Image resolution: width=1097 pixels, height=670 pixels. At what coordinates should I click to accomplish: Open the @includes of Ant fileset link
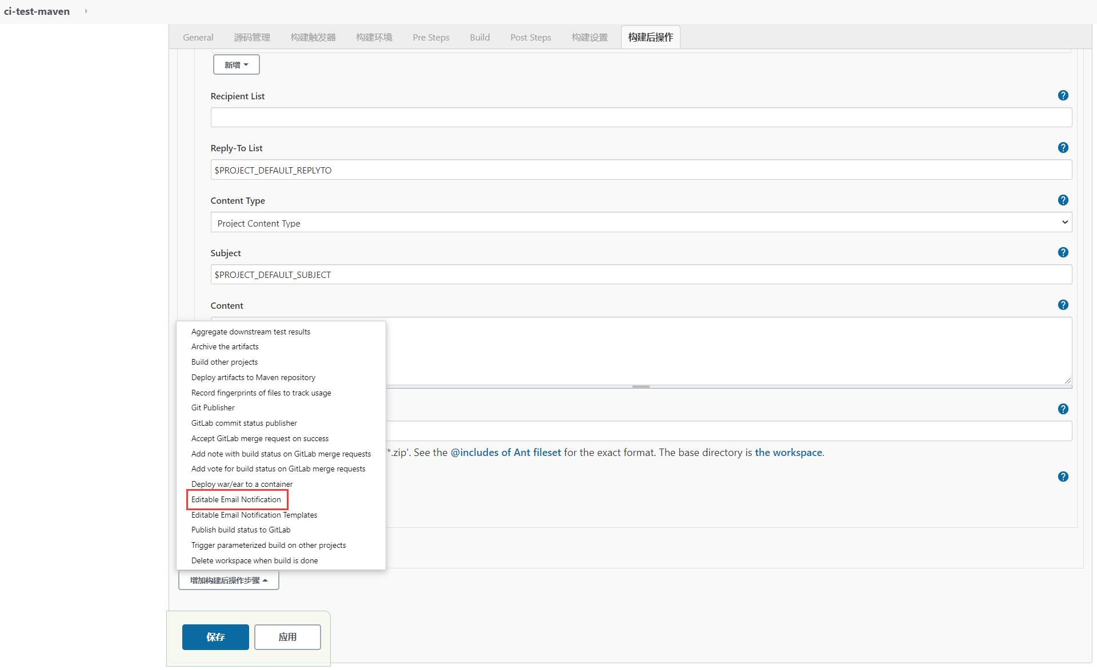pyautogui.click(x=506, y=453)
